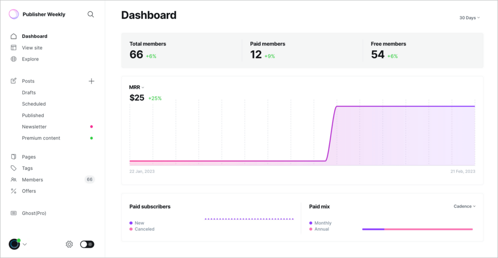Click the 22 Jan, 2023 date label
This screenshot has height=258, width=498.
point(142,171)
